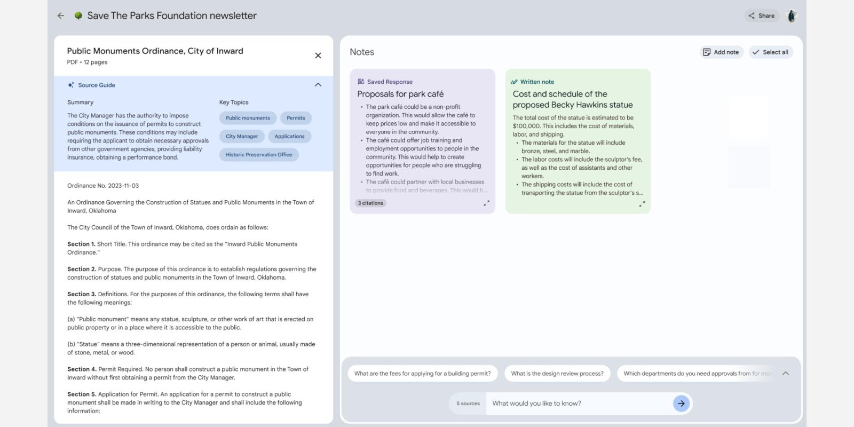Image resolution: width=854 pixels, height=427 pixels.
Task: Expand the Becky Hawkins statue note
Action: pyautogui.click(x=642, y=204)
